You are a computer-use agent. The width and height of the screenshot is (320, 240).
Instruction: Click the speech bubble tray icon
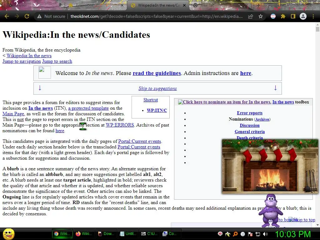[220, 234]
